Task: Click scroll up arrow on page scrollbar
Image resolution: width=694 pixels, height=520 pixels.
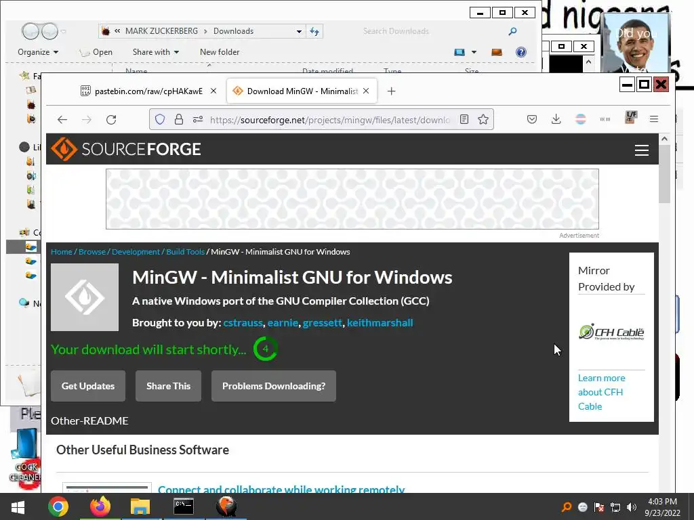Action: click(x=664, y=139)
